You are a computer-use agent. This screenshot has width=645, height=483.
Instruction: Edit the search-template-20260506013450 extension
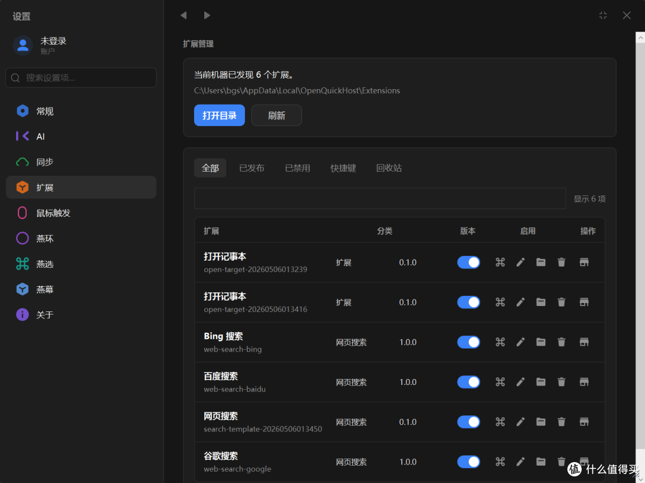pos(520,422)
